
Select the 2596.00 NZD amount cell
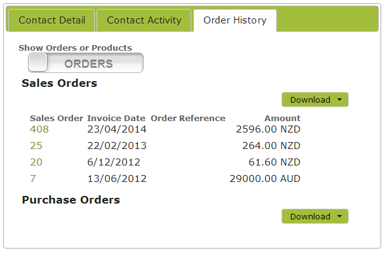(268, 129)
